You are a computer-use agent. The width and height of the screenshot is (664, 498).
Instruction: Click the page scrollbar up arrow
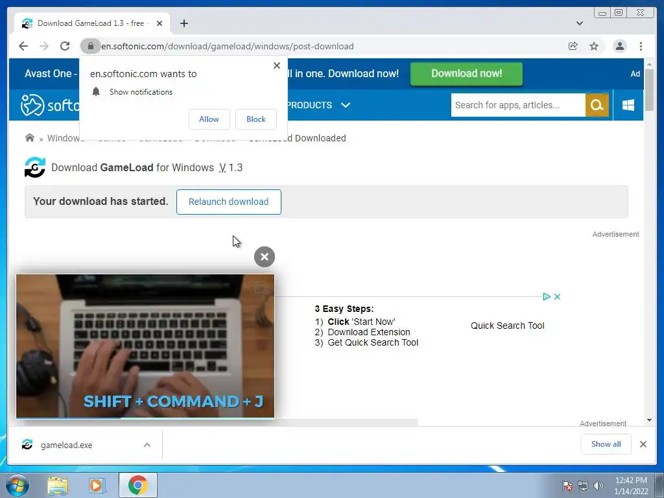click(x=649, y=64)
